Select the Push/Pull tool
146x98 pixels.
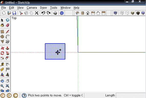[7, 48]
